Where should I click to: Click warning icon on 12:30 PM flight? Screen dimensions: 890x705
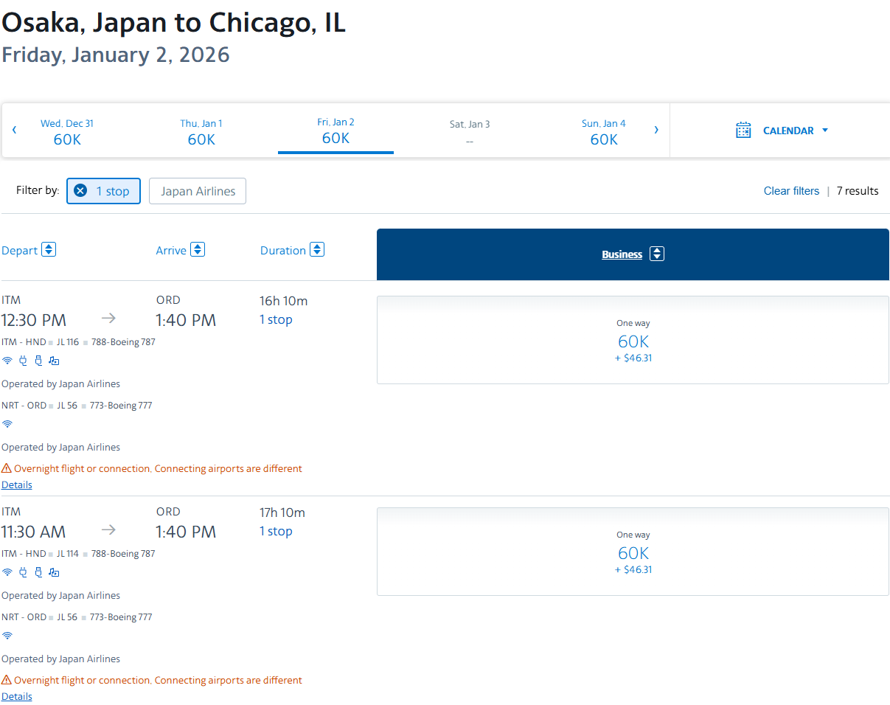[x=7, y=468]
